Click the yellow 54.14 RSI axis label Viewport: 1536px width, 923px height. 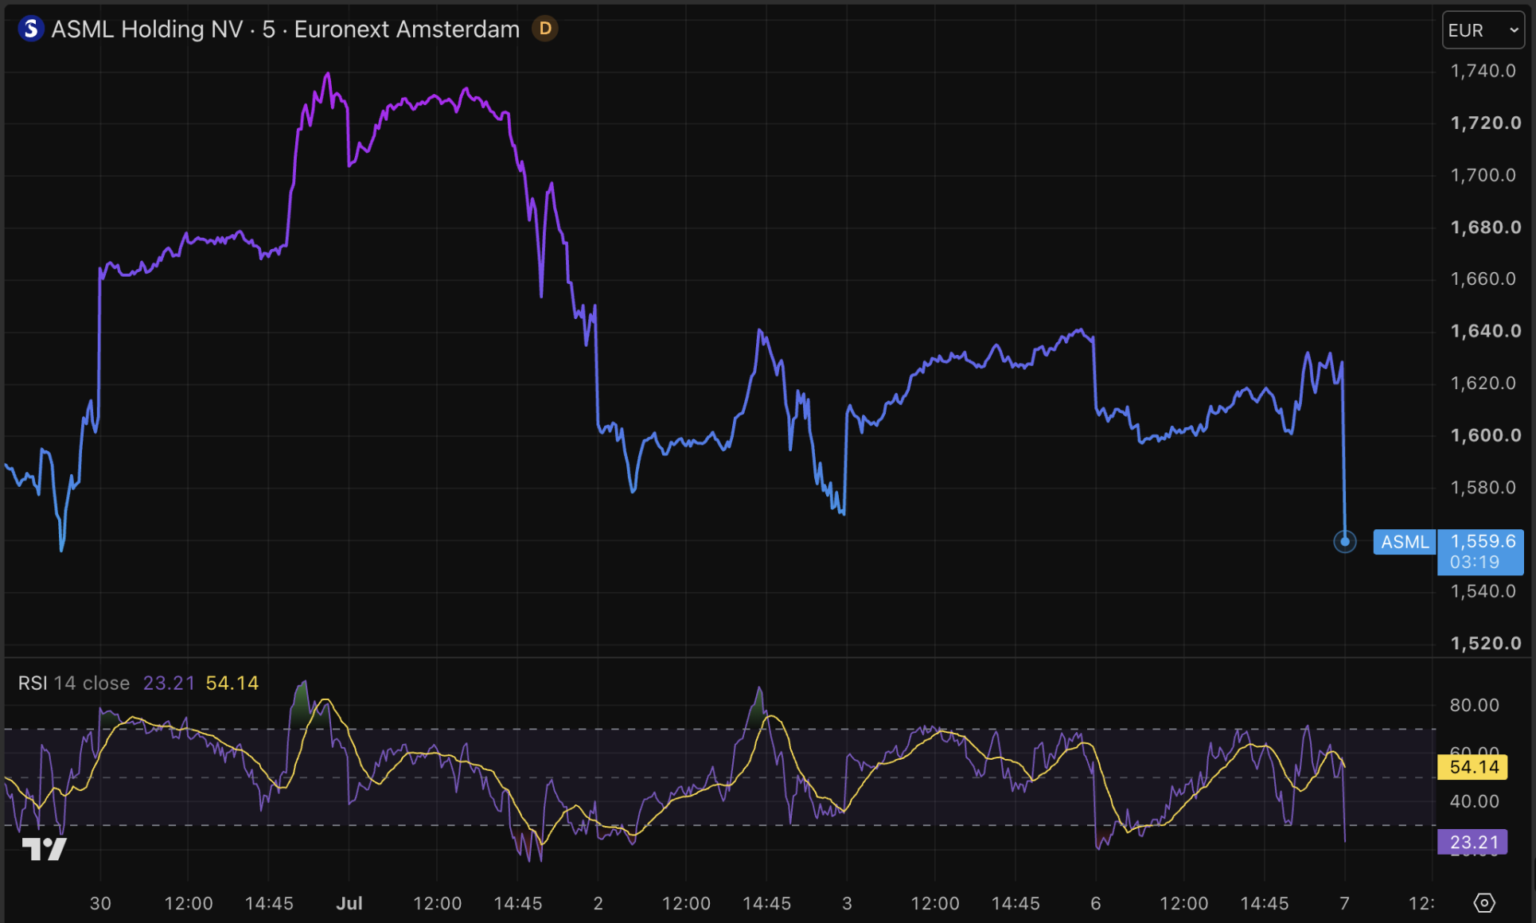[x=1473, y=767]
